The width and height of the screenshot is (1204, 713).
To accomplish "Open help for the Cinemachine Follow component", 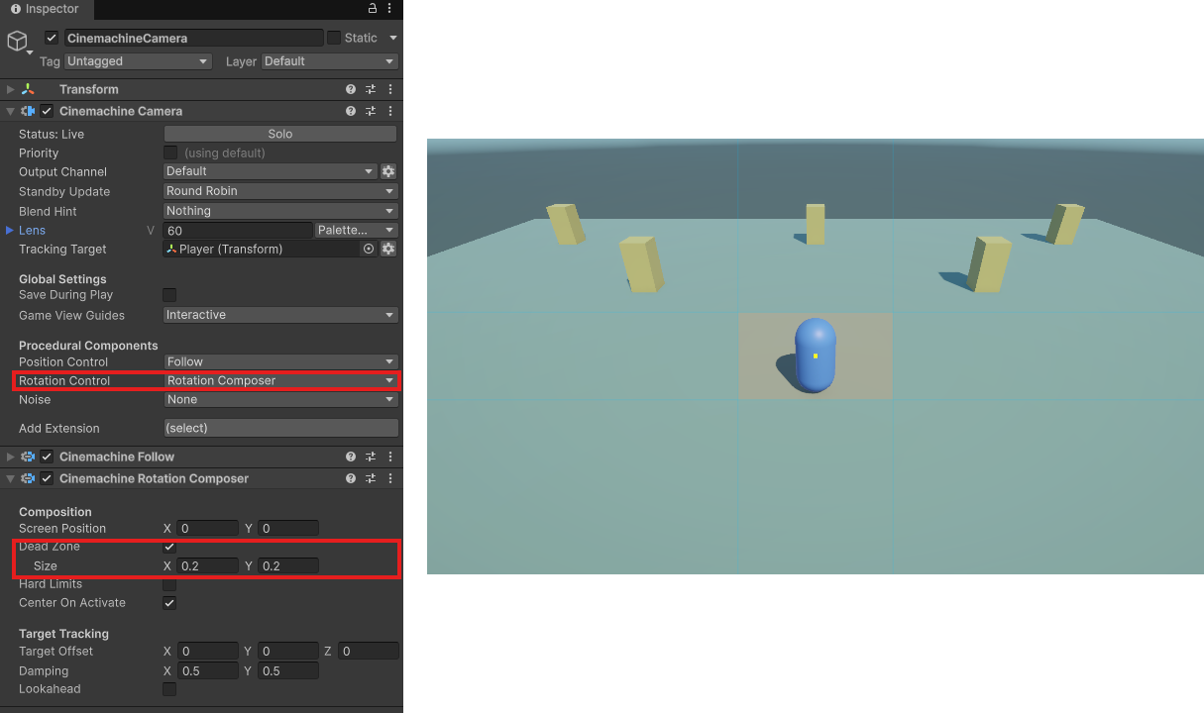I will coord(351,457).
